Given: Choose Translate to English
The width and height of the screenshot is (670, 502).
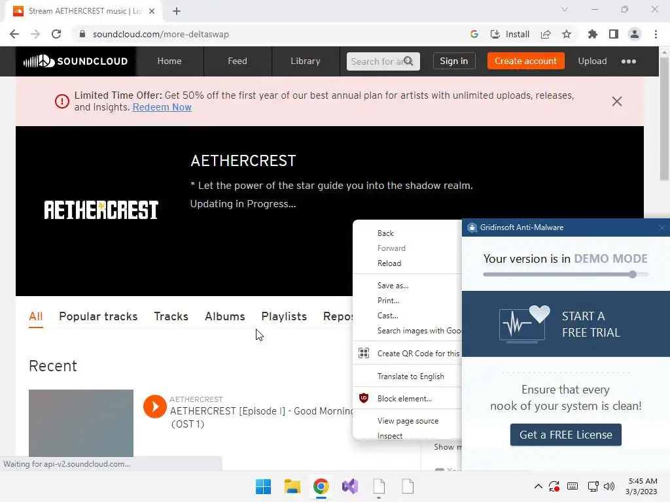Looking at the screenshot, I should click(x=407, y=376).
